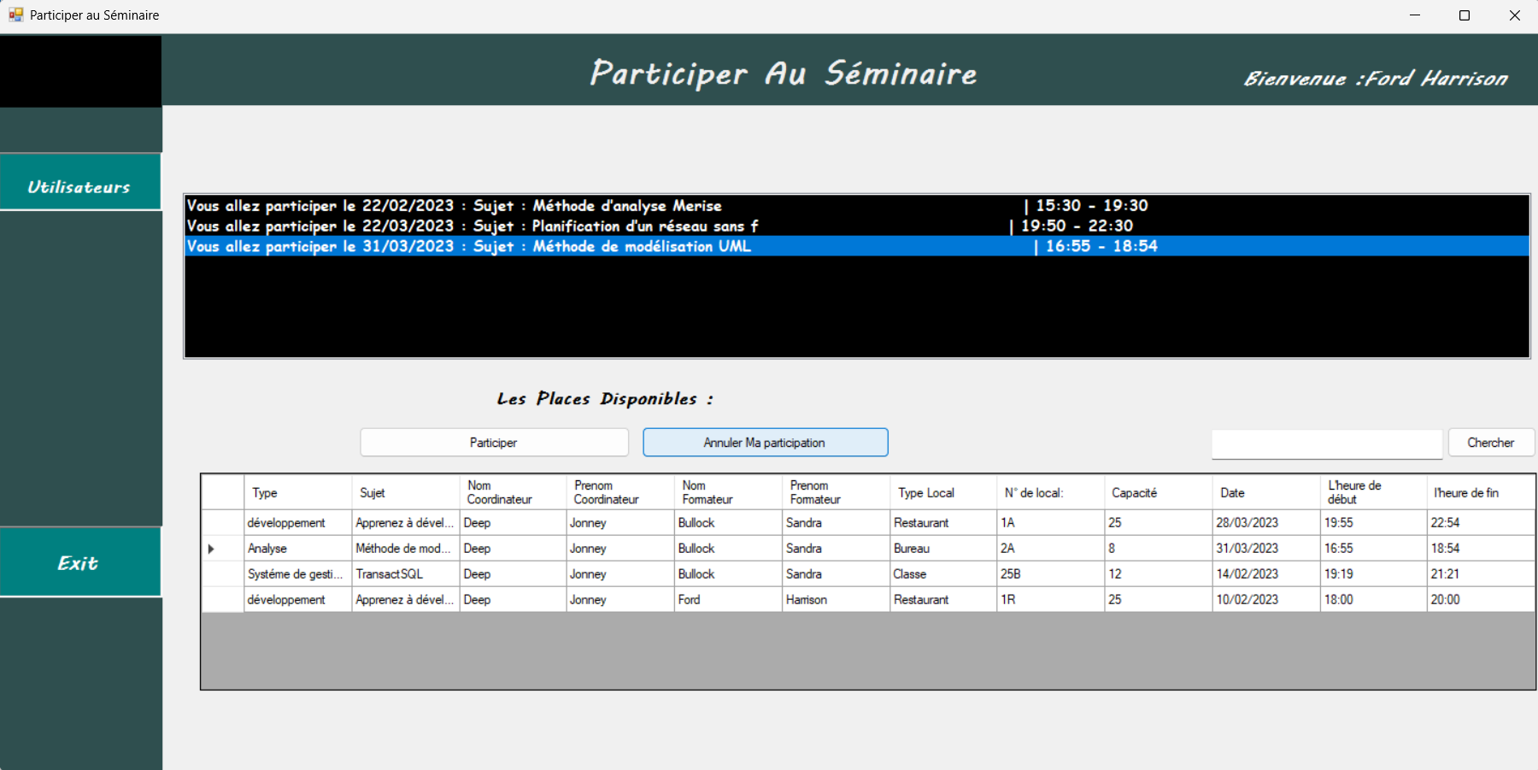The height and width of the screenshot is (770, 1538).
Task: Select the 22/03/2023 Planification d'un réseau entry
Action: click(x=857, y=226)
